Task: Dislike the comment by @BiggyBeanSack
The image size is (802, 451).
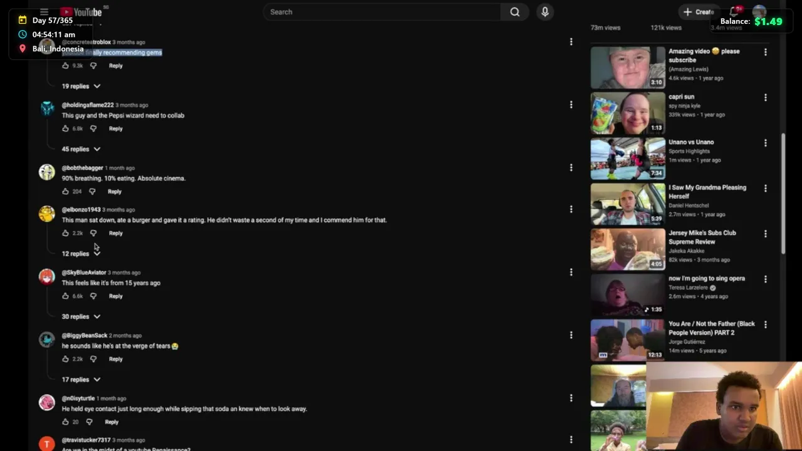Action: 93,359
